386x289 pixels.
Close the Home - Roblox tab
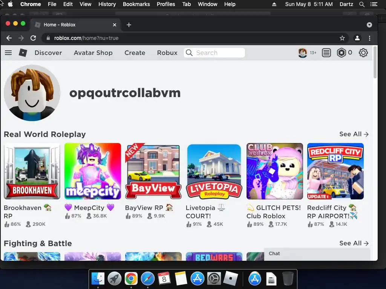(115, 25)
